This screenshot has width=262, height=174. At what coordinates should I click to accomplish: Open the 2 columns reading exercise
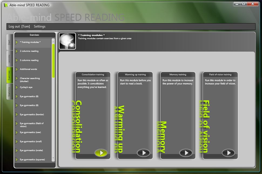tap(29, 51)
